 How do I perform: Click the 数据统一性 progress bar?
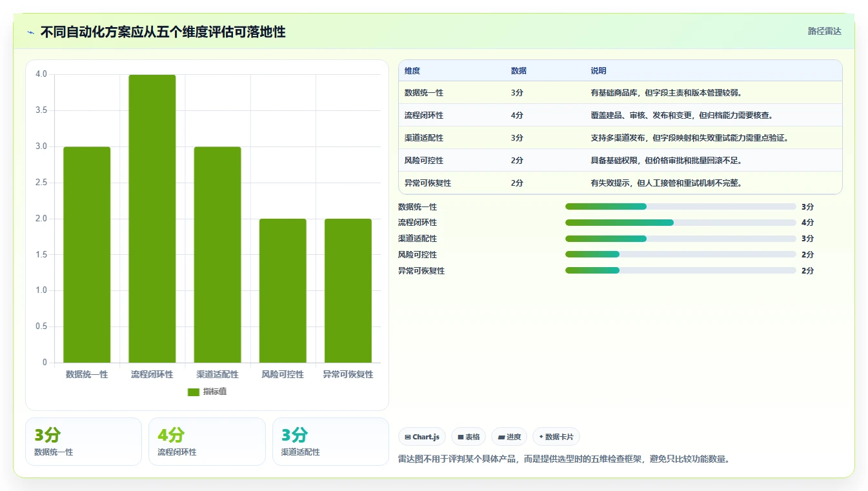(680, 206)
